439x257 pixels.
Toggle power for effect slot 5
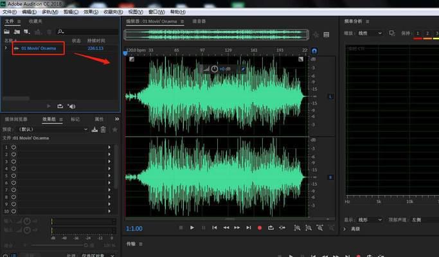click(13, 175)
